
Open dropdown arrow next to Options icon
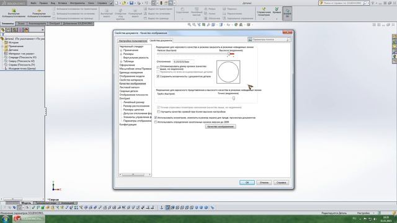pos(174,3)
